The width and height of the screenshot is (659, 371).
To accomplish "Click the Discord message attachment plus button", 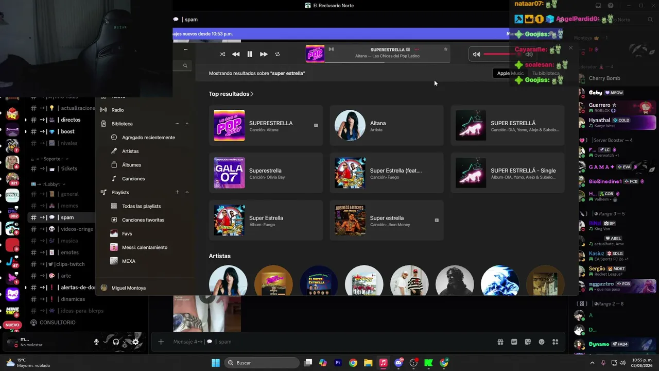I will [x=161, y=342].
